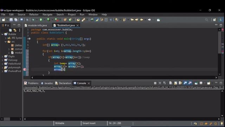
Task: Click the Open Type icon
Action: click(78, 20)
